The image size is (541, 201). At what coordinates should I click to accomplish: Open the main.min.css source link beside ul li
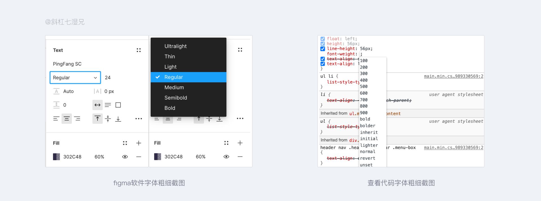coord(453,76)
